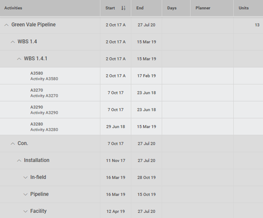Click the Planner column header

click(x=203, y=8)
